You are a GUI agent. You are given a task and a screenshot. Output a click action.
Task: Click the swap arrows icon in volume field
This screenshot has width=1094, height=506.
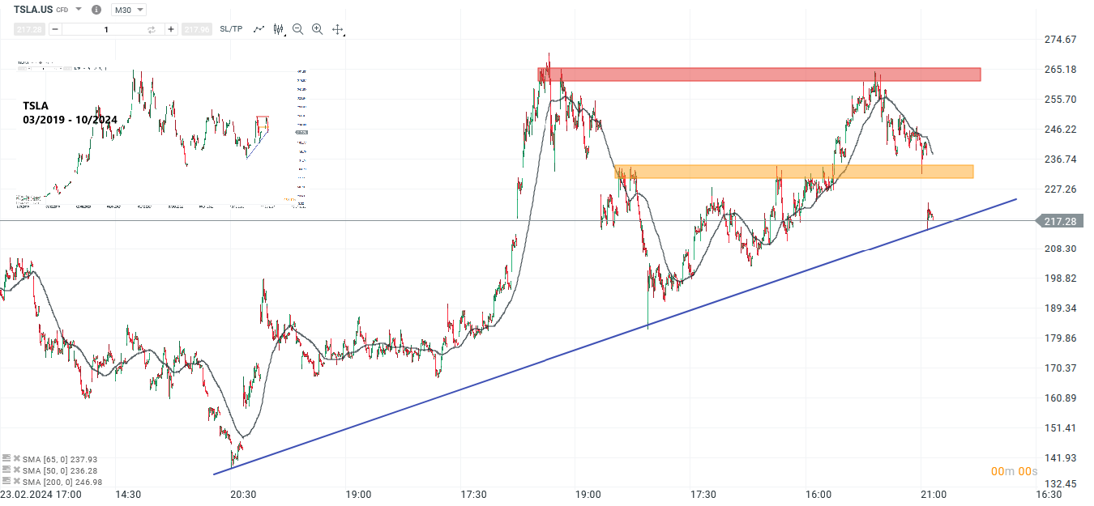[x=152, y=29]
